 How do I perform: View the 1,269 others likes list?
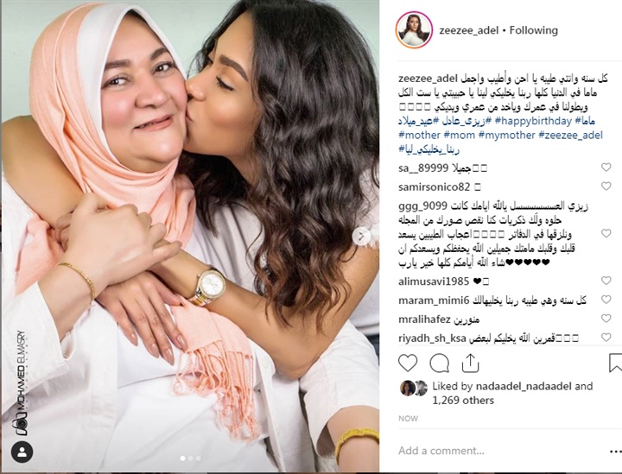[463, 401]
